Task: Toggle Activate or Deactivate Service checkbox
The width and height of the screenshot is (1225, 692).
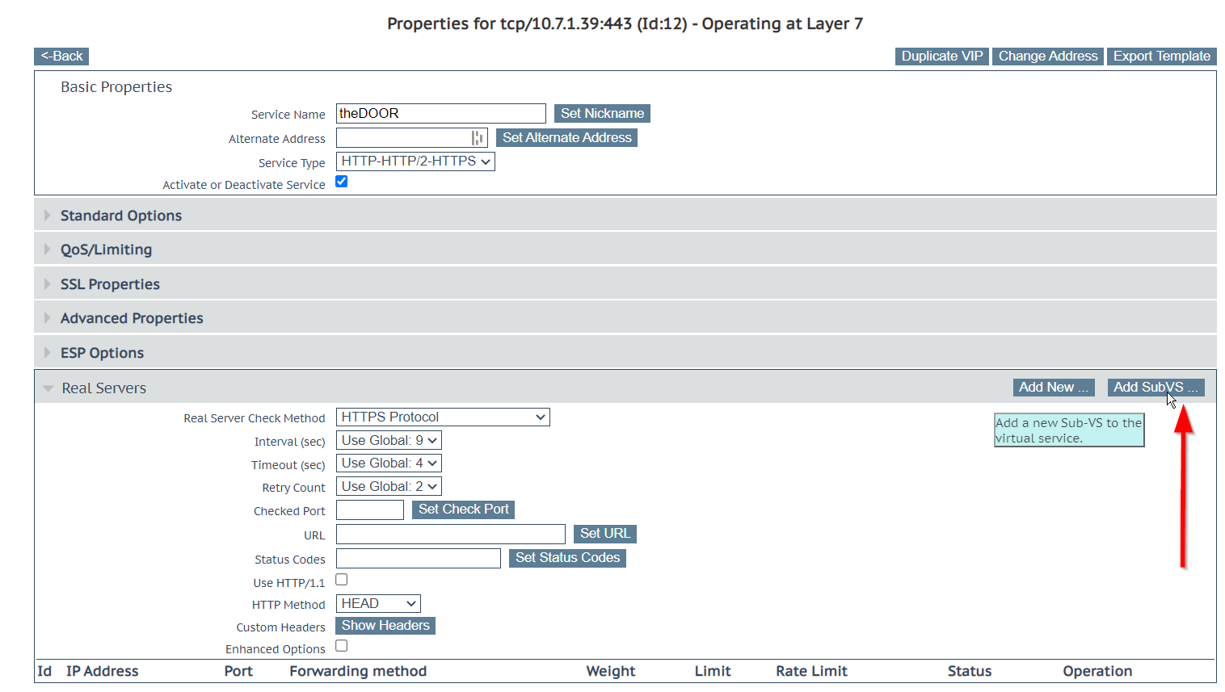Action: pyautogui.click(x=342, y=182)
